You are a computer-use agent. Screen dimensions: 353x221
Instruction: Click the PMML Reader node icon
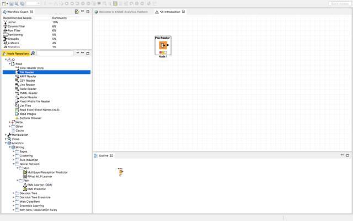click(17, 93)
